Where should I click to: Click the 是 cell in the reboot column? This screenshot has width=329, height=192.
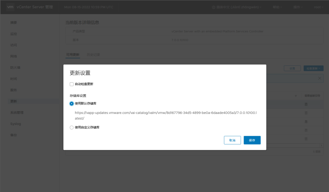(306, 122)
